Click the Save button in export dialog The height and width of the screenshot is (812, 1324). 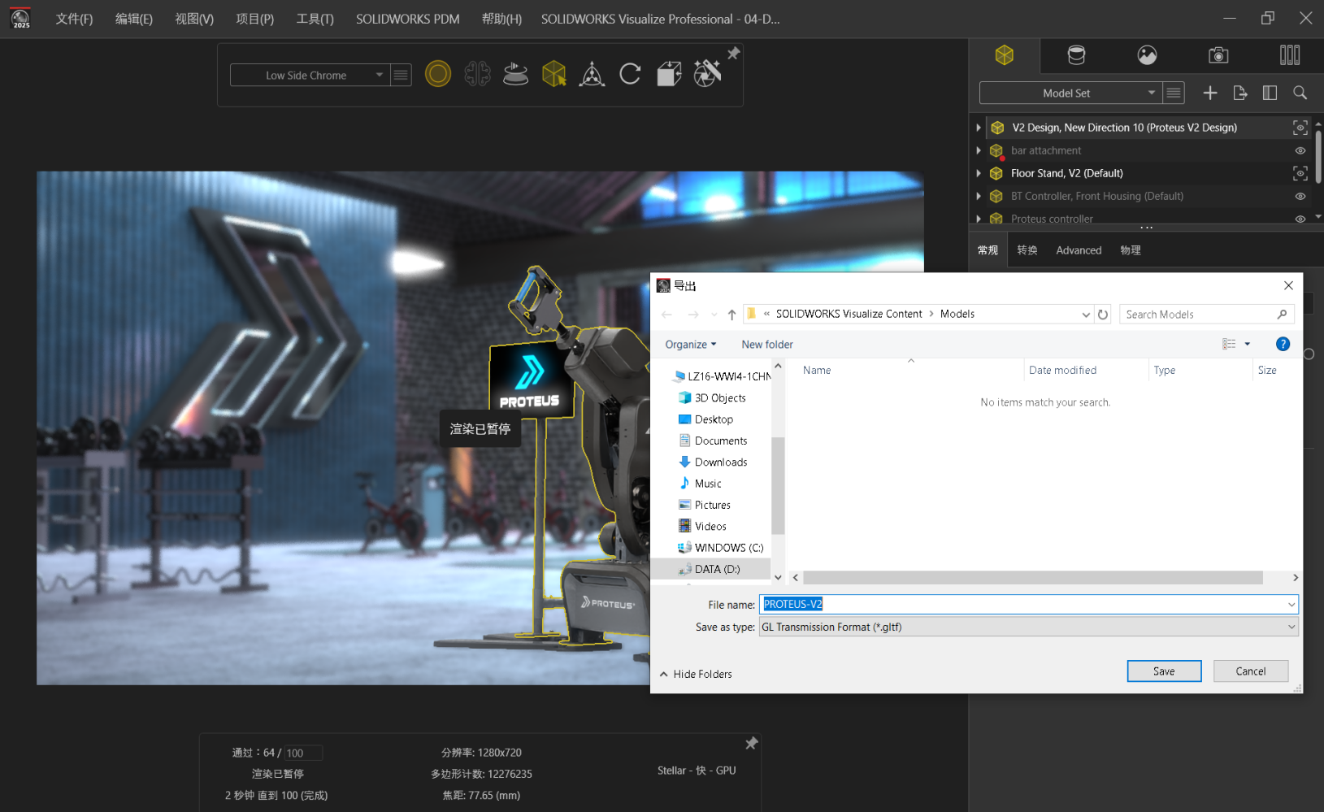pyautogui.click(x=1164, y=671)
